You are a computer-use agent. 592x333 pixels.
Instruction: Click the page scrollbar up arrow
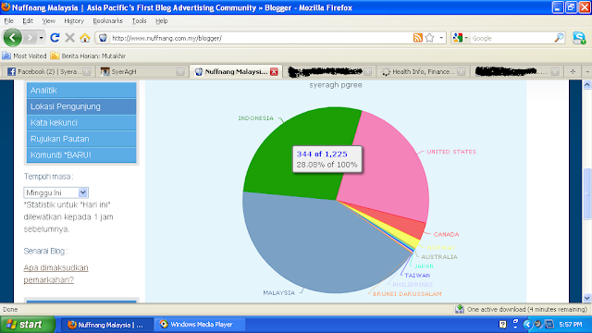587,85
